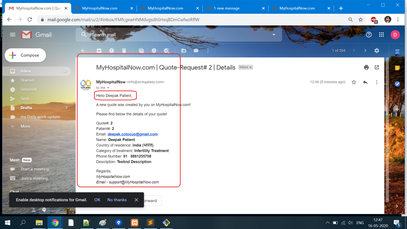Click OK to enable desktop notifications
This screenshot has width=407, height=229.
point(97,200)
